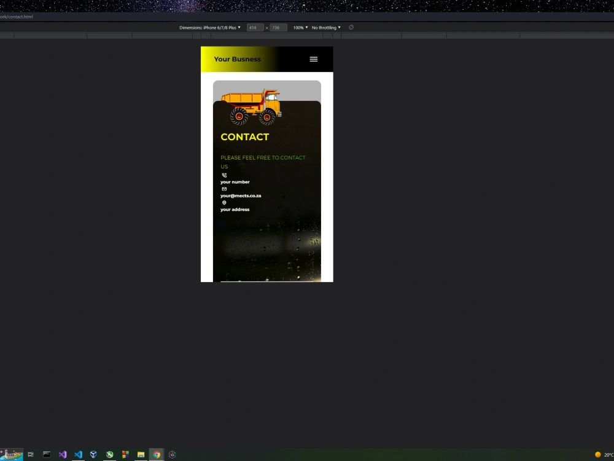The height and width of the screenshot is (461, 614).
Task: Click the phone icon above your number
Action: pyautogui.click(x=224, y=175)
